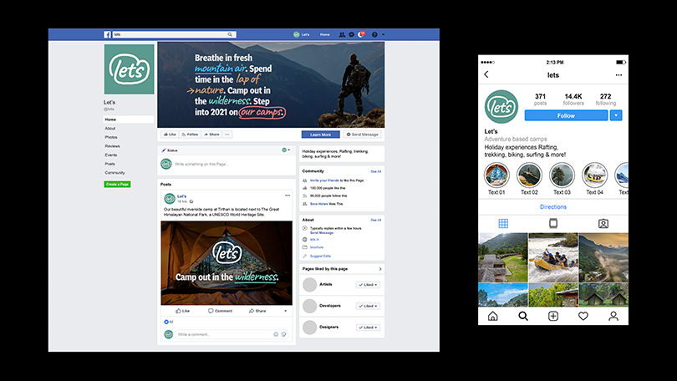Viewport: 677px width, 381px height.
Task: Click the Send Message button
Action: (363, 135)
